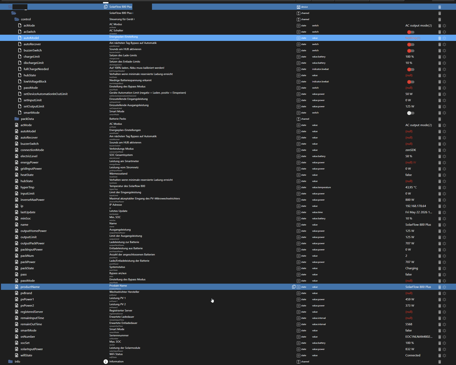Delete the lastUpdate state
This screenshot has height=365, width=456.
[x=440, y=213]
